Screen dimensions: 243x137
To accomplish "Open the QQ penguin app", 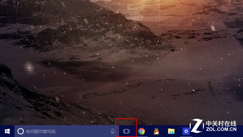I will [156, 131].
